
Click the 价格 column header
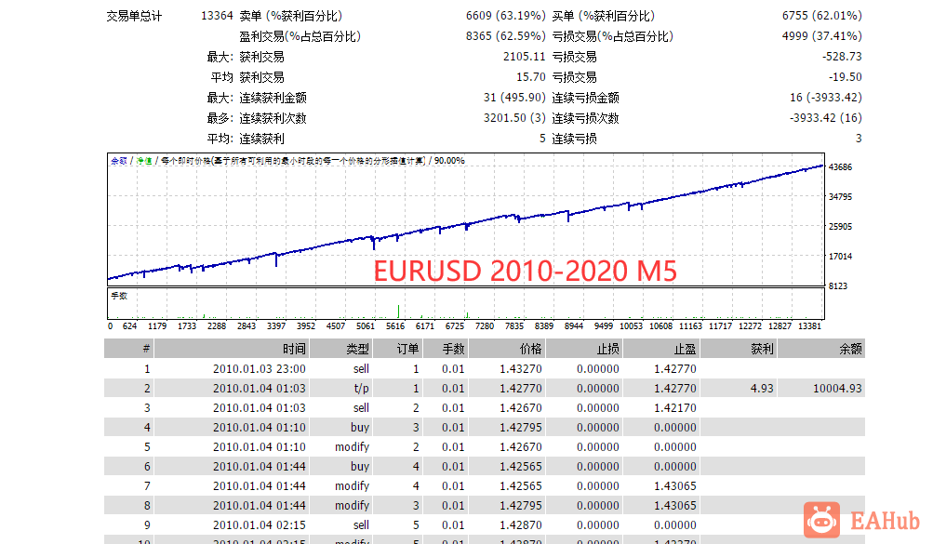pos(508,349)
